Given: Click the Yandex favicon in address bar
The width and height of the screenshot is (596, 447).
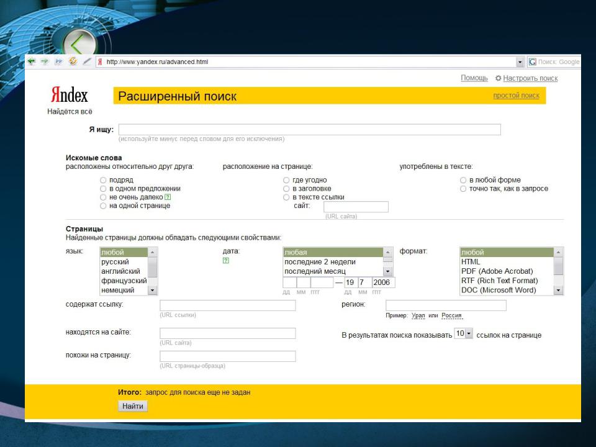Looking at the screenshot, I should [100, 61].
